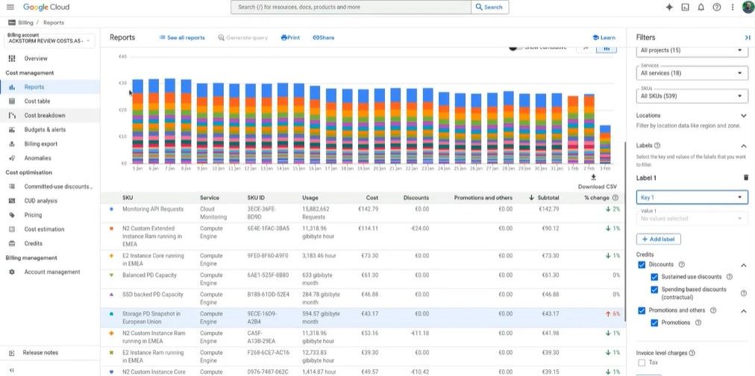This screenshot has width=755, height=376.
Task: Open the Key 1 label dropdown
Action: click(x=692, y=198)
